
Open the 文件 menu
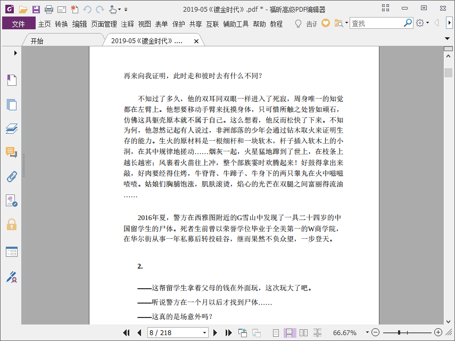coord(19,24)
